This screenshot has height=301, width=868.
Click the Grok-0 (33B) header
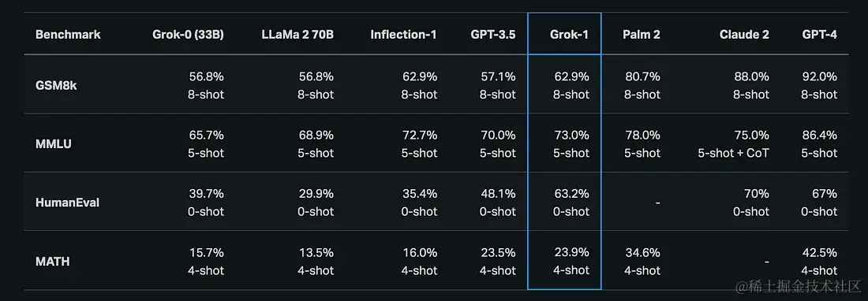tap(189, 34)
